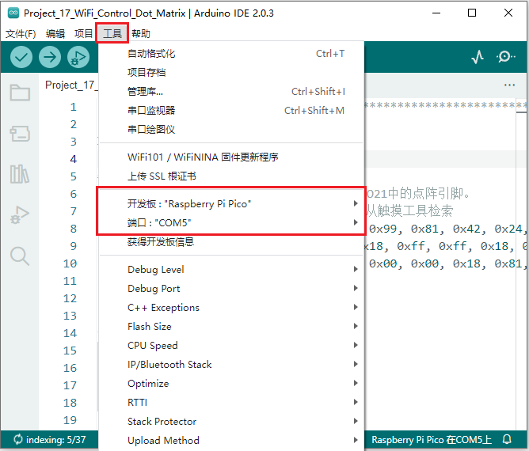Open the Debug panel sidebar icon

20,214
